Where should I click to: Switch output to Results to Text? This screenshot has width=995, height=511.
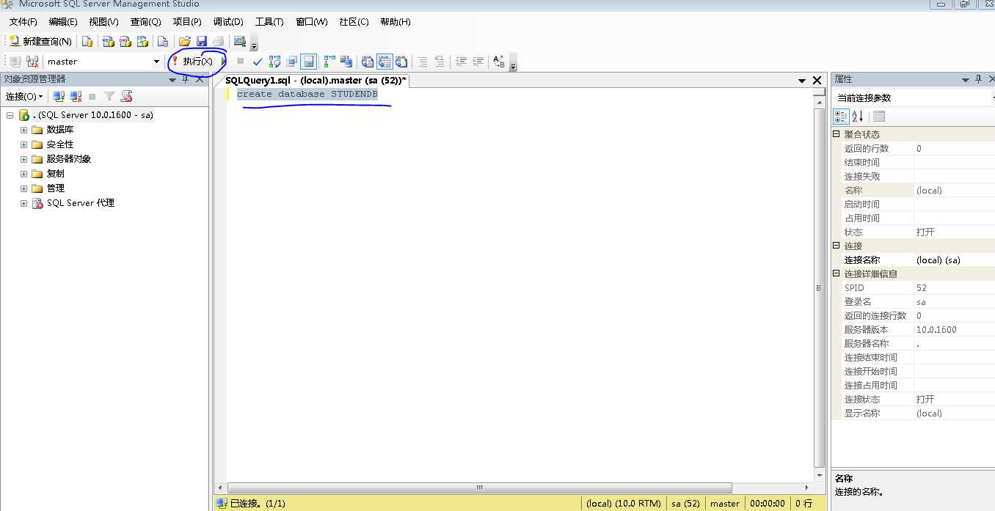click(368, 62)
